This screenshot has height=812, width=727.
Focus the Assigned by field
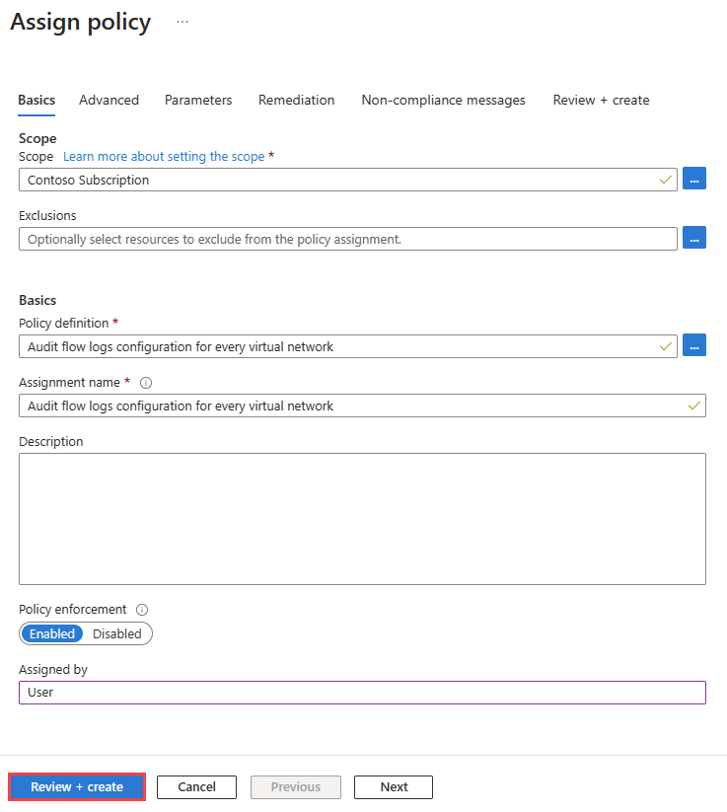click(x=362, y=693)
